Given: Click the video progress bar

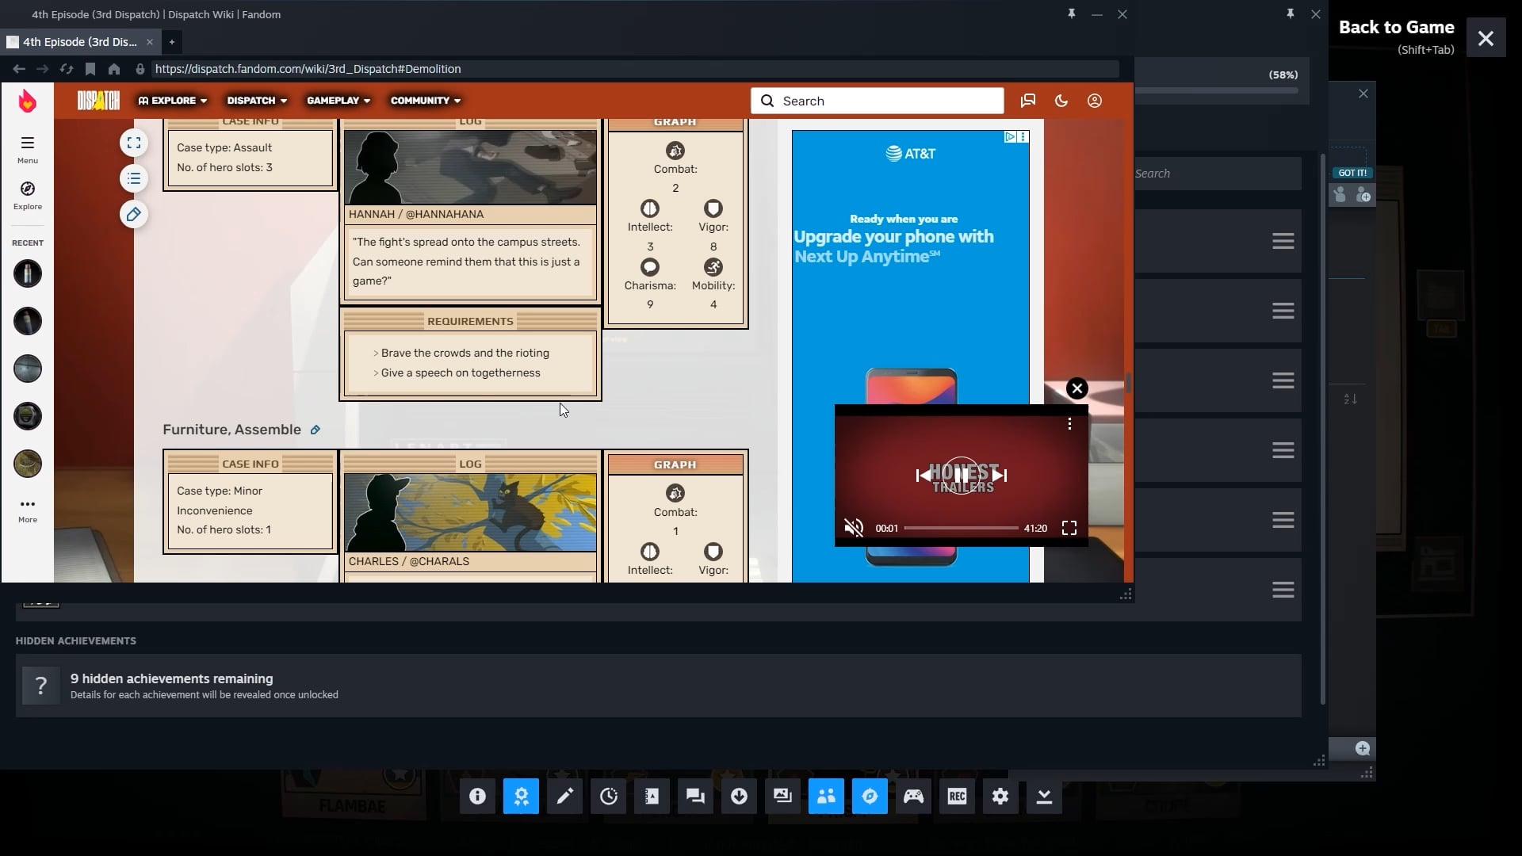Looking at the screenshot, I should click(x=961, y=528).
